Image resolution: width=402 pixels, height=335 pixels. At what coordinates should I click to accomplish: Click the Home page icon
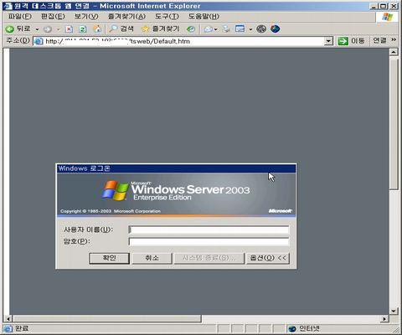click(x=97, y=28)
